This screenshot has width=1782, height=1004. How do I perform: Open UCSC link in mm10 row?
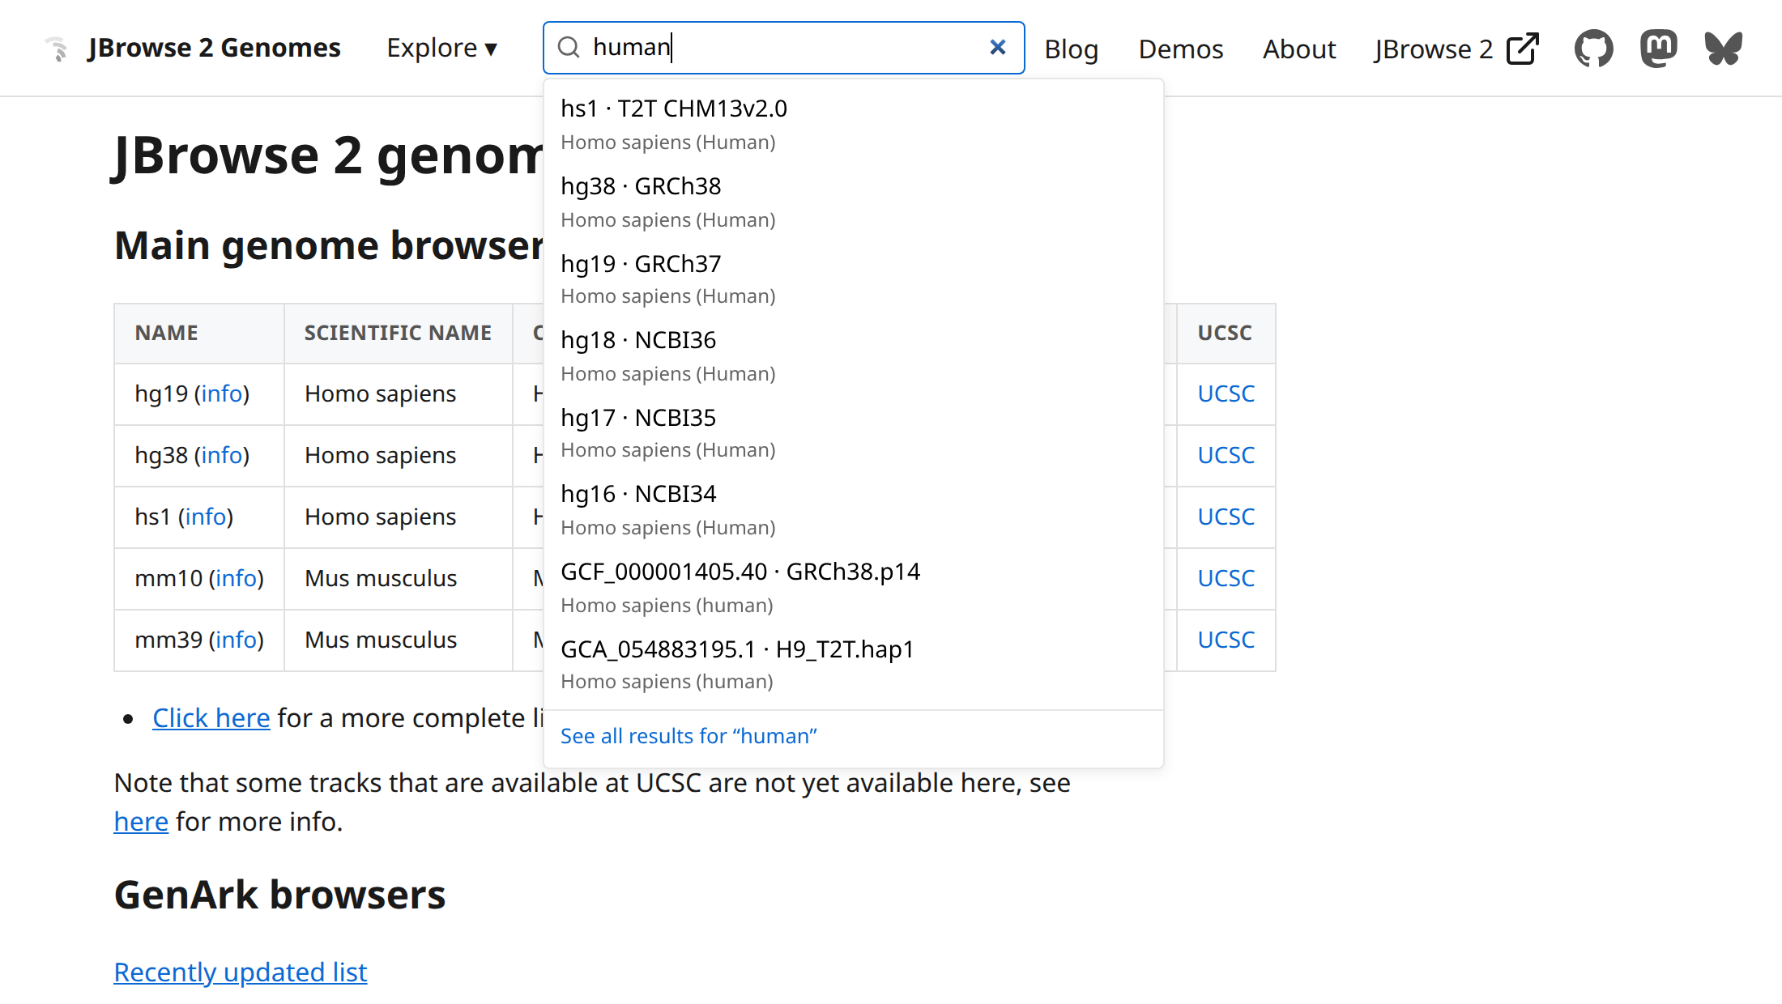[x=1226, y=578]
